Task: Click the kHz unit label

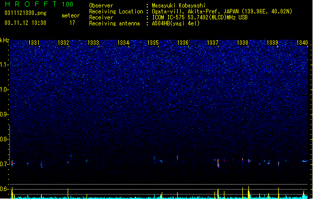Action: coord(4,40)
